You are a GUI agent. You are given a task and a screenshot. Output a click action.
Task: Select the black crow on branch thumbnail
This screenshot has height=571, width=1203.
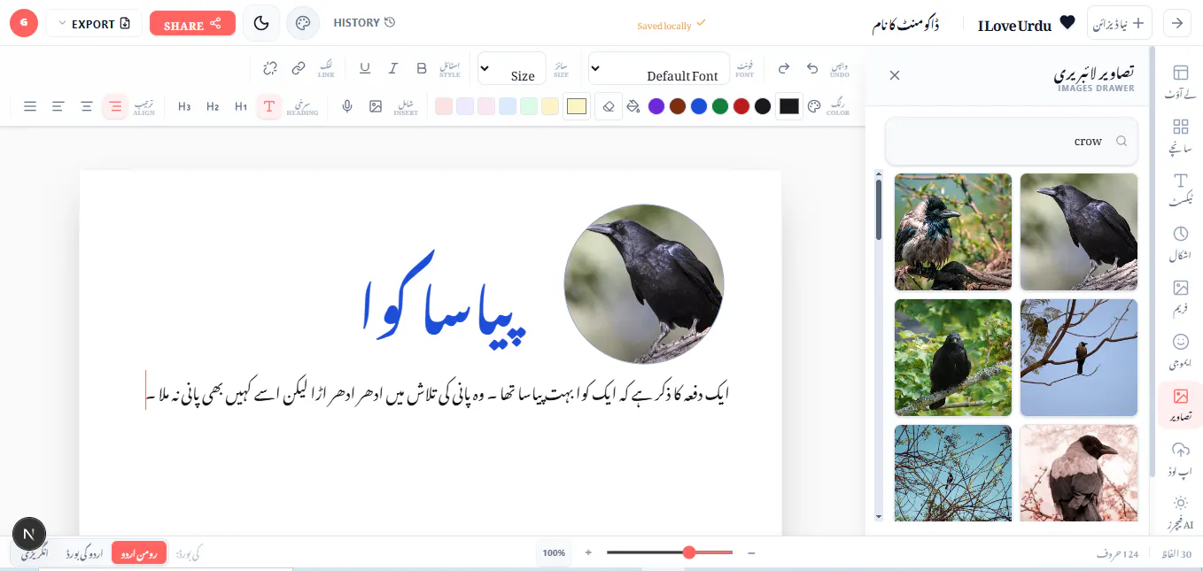[x=1079, y=232]
